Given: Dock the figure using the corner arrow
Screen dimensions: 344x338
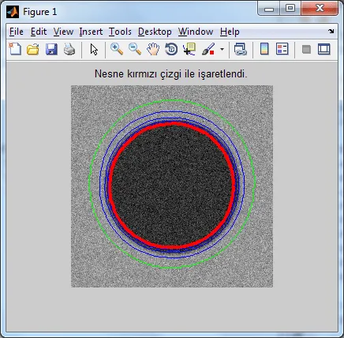Looking at the screenshot, I should [331, 31].
